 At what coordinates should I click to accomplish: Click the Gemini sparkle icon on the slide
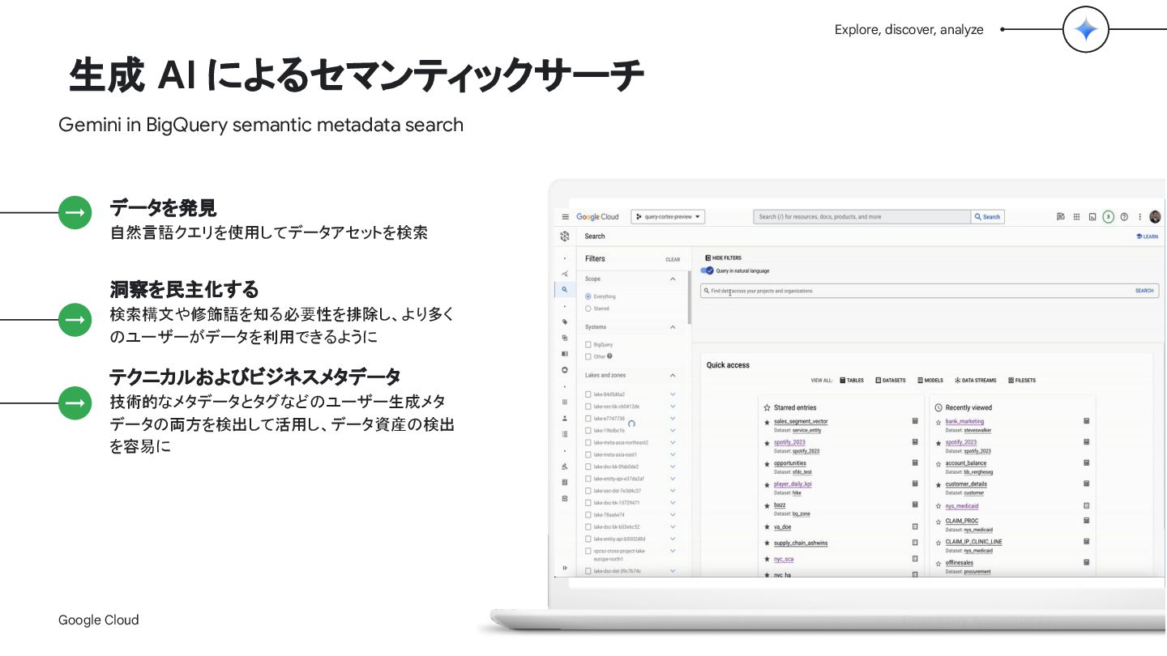(1086, 30)
